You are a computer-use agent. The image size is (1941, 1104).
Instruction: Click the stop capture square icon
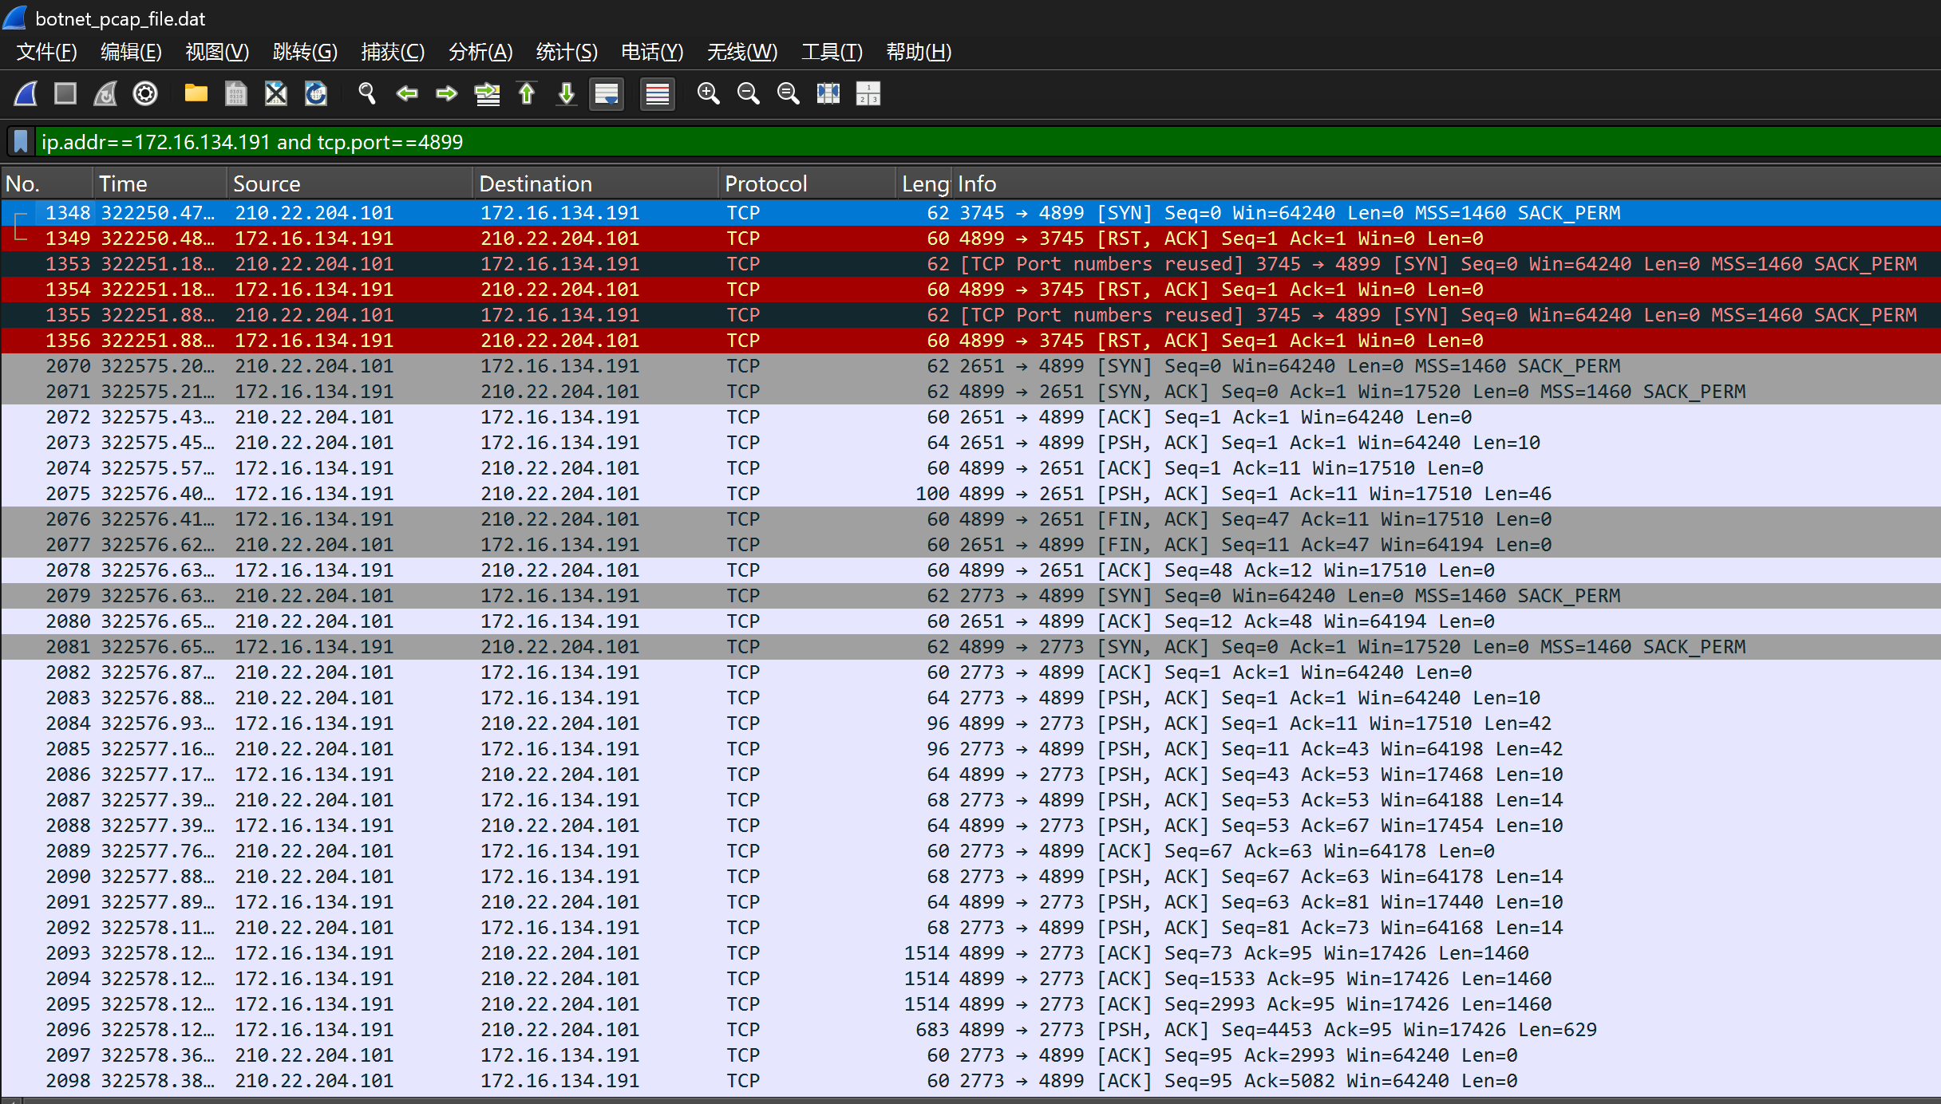(x=65, y=94)
